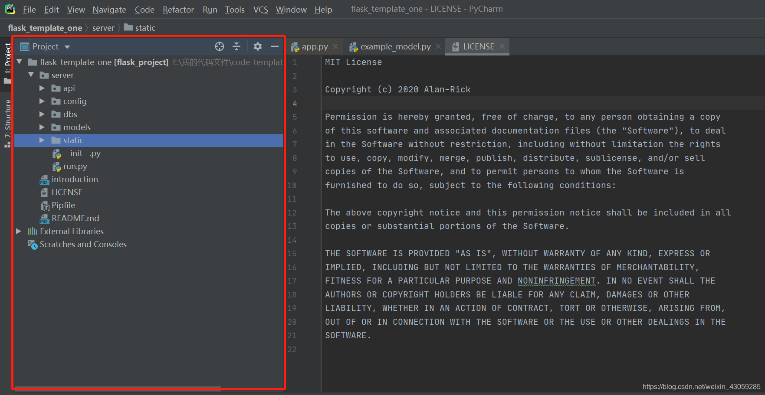
Task: Click the config package folder icon
Action: (56, 101)
